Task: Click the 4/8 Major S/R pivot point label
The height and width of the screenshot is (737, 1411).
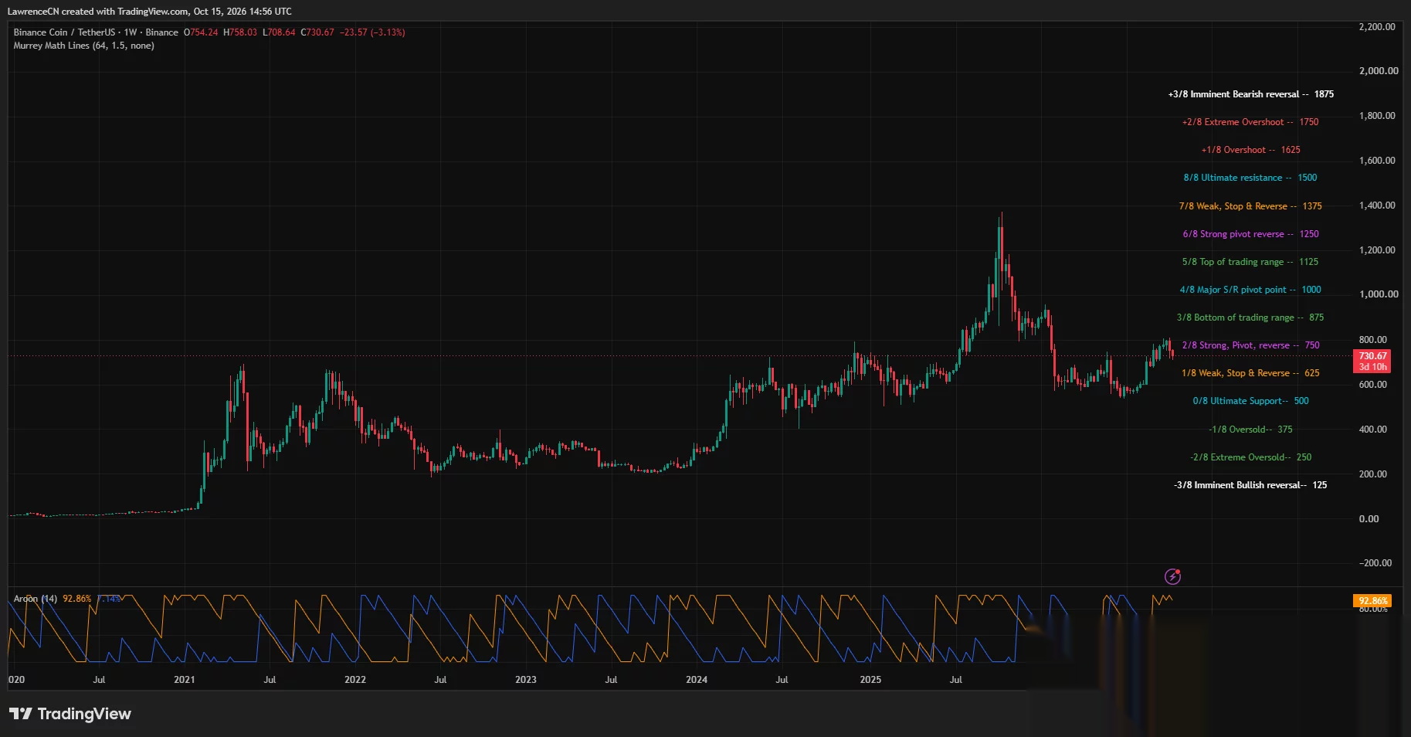Action: pyautogui.click(x=1250, y=290)
